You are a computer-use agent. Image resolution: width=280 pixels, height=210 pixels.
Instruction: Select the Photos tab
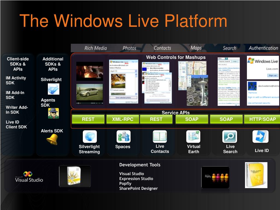pyautogui.click(x=129, y=48)
